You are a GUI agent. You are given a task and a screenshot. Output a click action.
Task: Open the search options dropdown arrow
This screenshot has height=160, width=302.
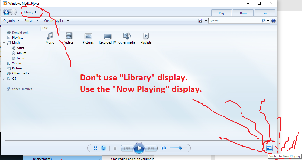tap(268, 21)
